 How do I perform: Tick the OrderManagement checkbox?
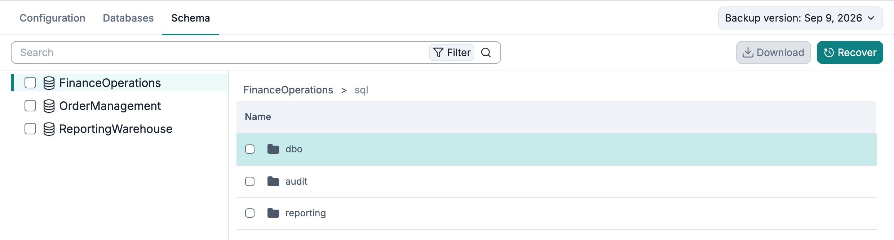30,106
